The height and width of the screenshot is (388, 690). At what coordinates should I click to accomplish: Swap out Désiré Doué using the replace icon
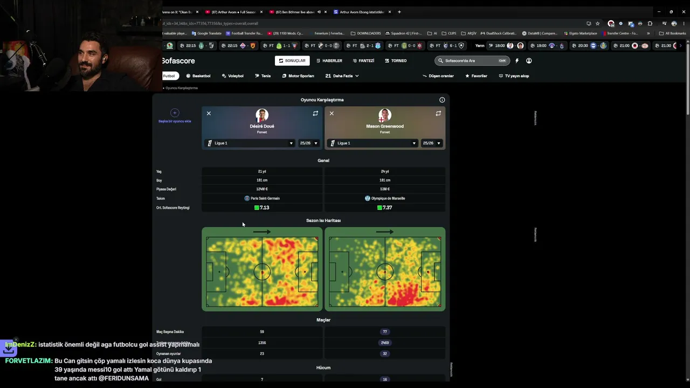pyautogui.click(x=315, y=113)
